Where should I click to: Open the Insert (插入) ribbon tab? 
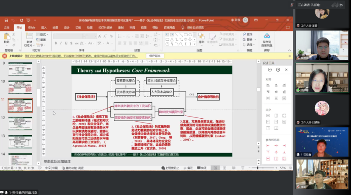[x=44, y=28]
